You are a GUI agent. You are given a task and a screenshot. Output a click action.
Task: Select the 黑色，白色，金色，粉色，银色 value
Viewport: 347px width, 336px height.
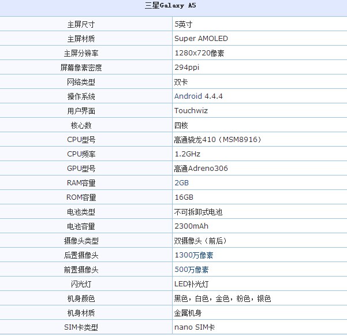[x=222, y=298]
